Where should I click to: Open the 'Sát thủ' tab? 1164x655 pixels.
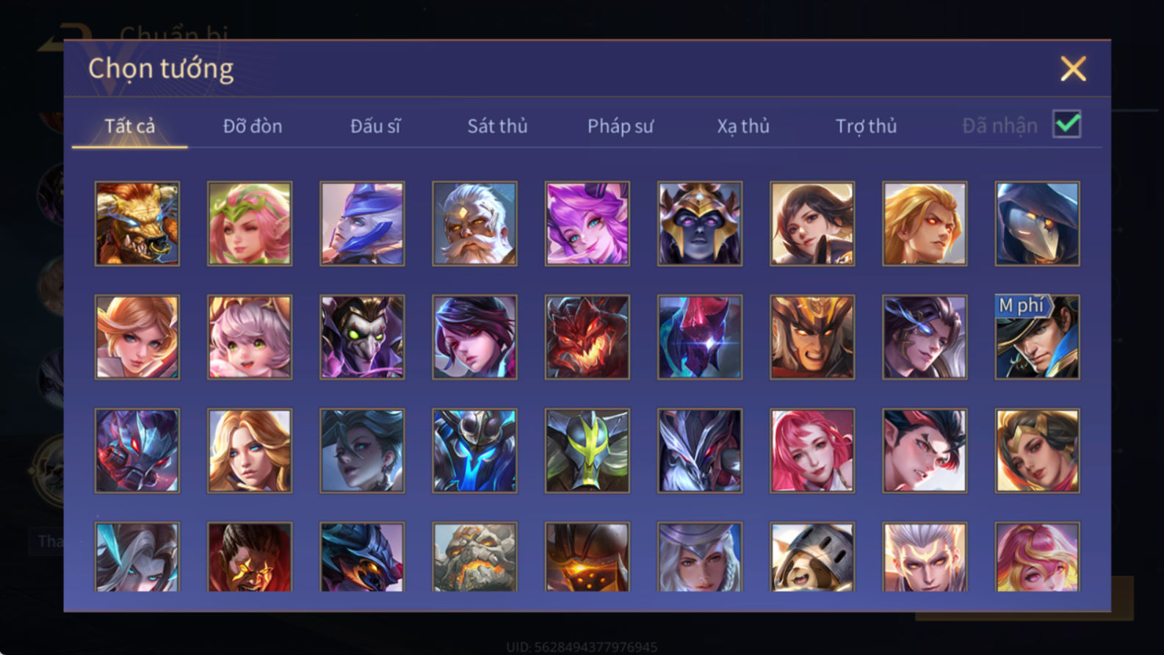[498, 126]
